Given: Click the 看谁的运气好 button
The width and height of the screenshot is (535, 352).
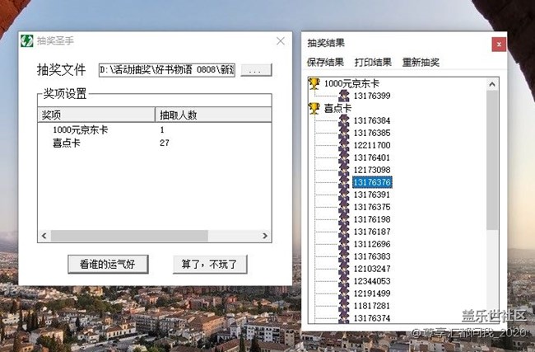Looking at the screenshot, I should 108,264.
